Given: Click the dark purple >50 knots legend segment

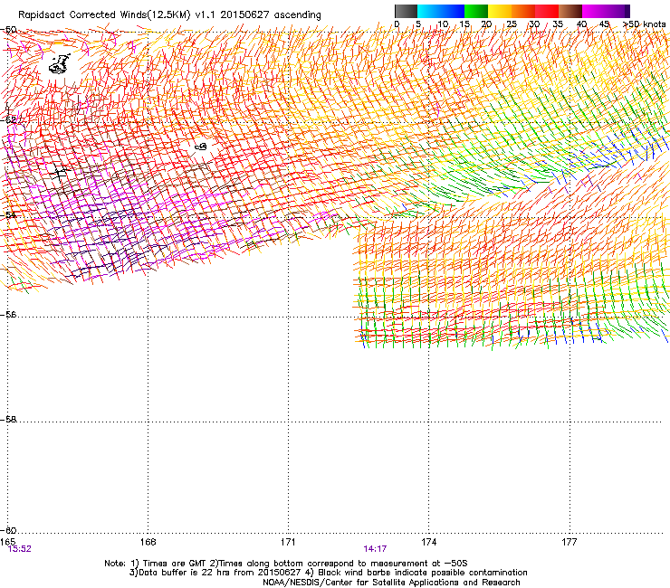Looking at the screenshot, I should (627, 11).
